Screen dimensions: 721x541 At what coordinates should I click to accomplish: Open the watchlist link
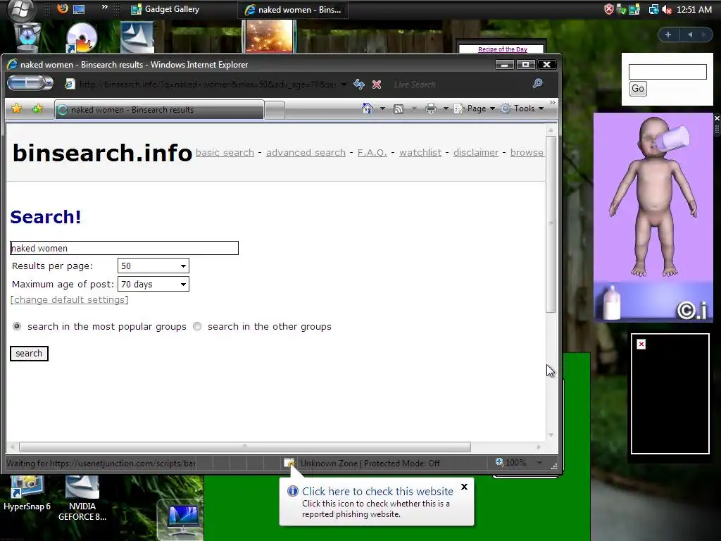[420, 152]
